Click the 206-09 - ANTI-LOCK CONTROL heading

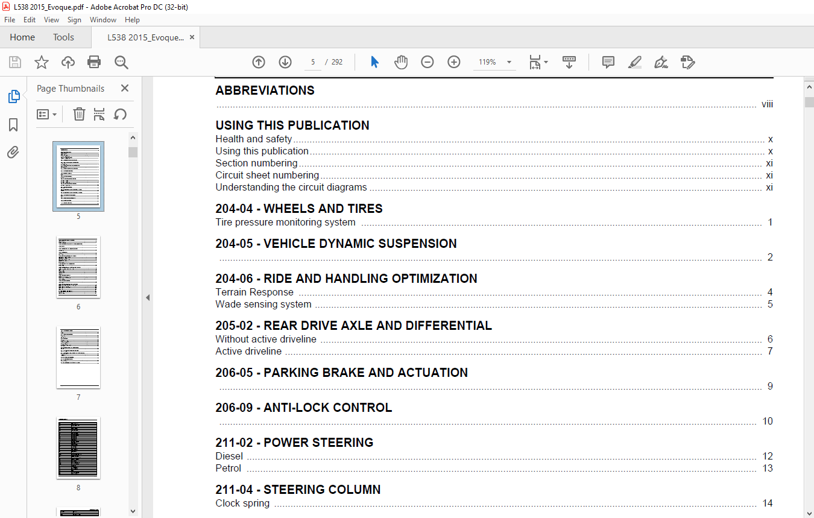tap(304, 408)
